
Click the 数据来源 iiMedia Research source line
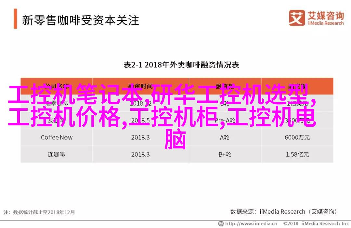(x=283, y=212)
